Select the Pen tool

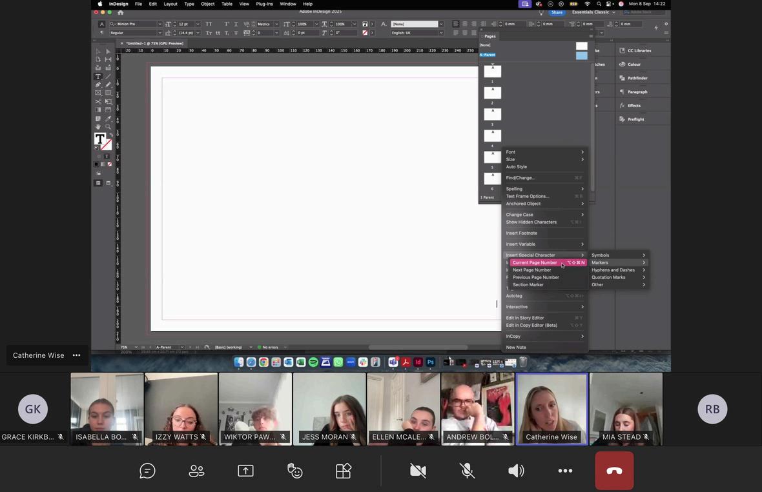tap(98, 84)
